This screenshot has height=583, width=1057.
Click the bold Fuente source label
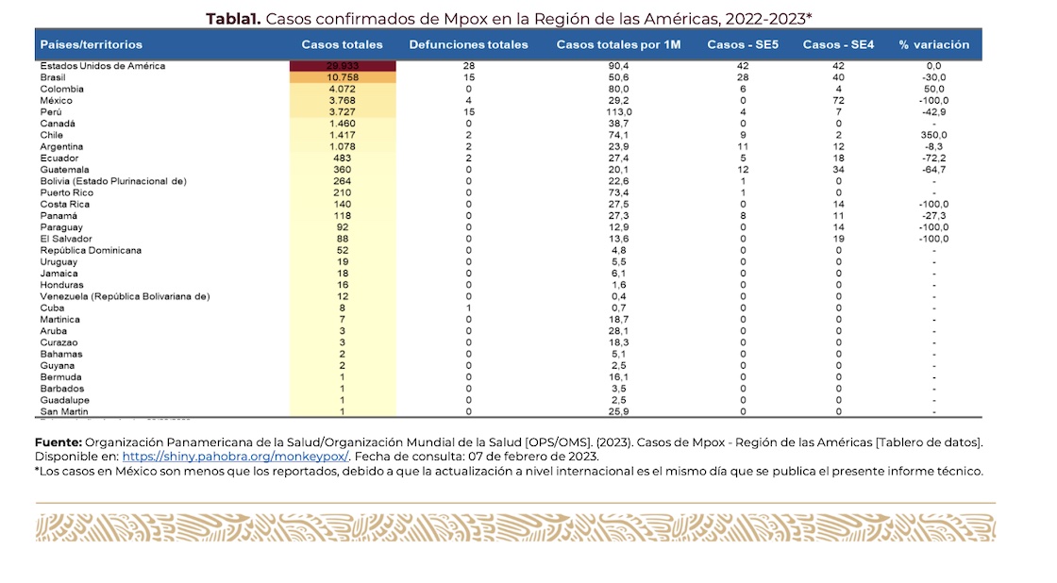tap(59, 441)
